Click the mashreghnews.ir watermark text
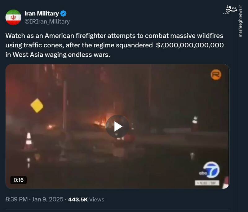Viewport: 248px width, 212px height. [240, 21]
